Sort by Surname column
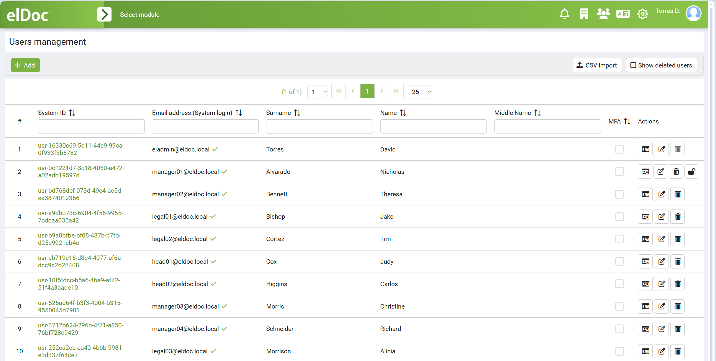 coord(297,113)
